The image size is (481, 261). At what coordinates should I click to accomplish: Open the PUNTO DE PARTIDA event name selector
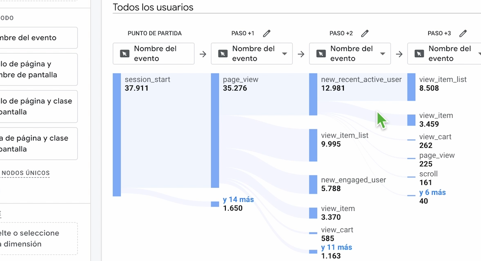(154, 54)
